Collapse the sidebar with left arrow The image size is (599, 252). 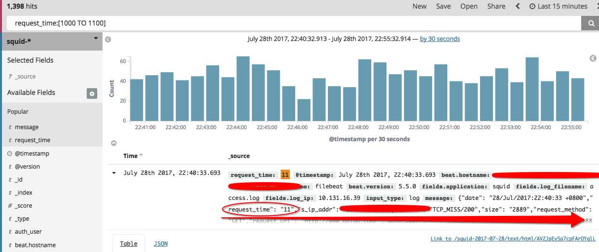click(x=108, y=40)
